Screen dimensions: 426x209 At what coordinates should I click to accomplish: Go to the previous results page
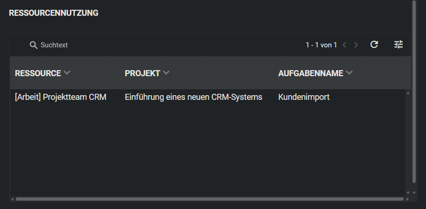coord(345,45)
